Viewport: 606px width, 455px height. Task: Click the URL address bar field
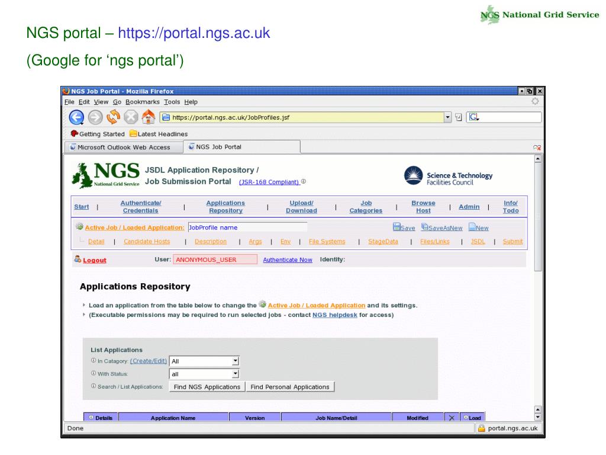pyautogui.click(x=302, y=117)
